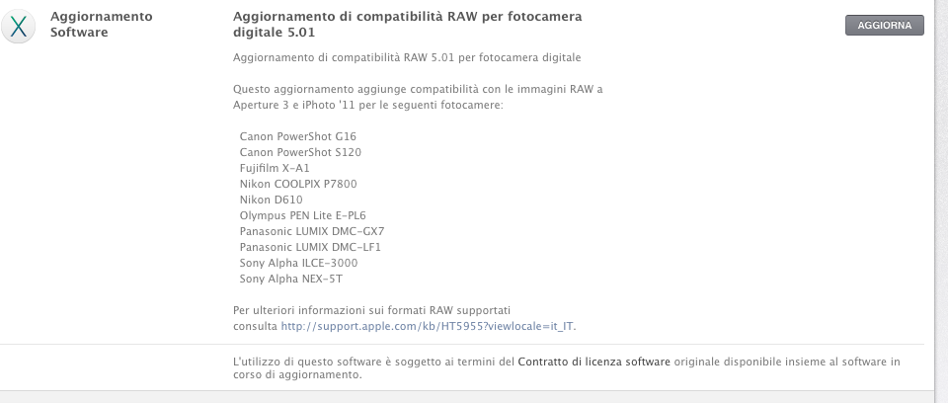This screenshot has height=403, width=948.
Task: Click the Nikon D610 entry
Action: coord(273,199)
